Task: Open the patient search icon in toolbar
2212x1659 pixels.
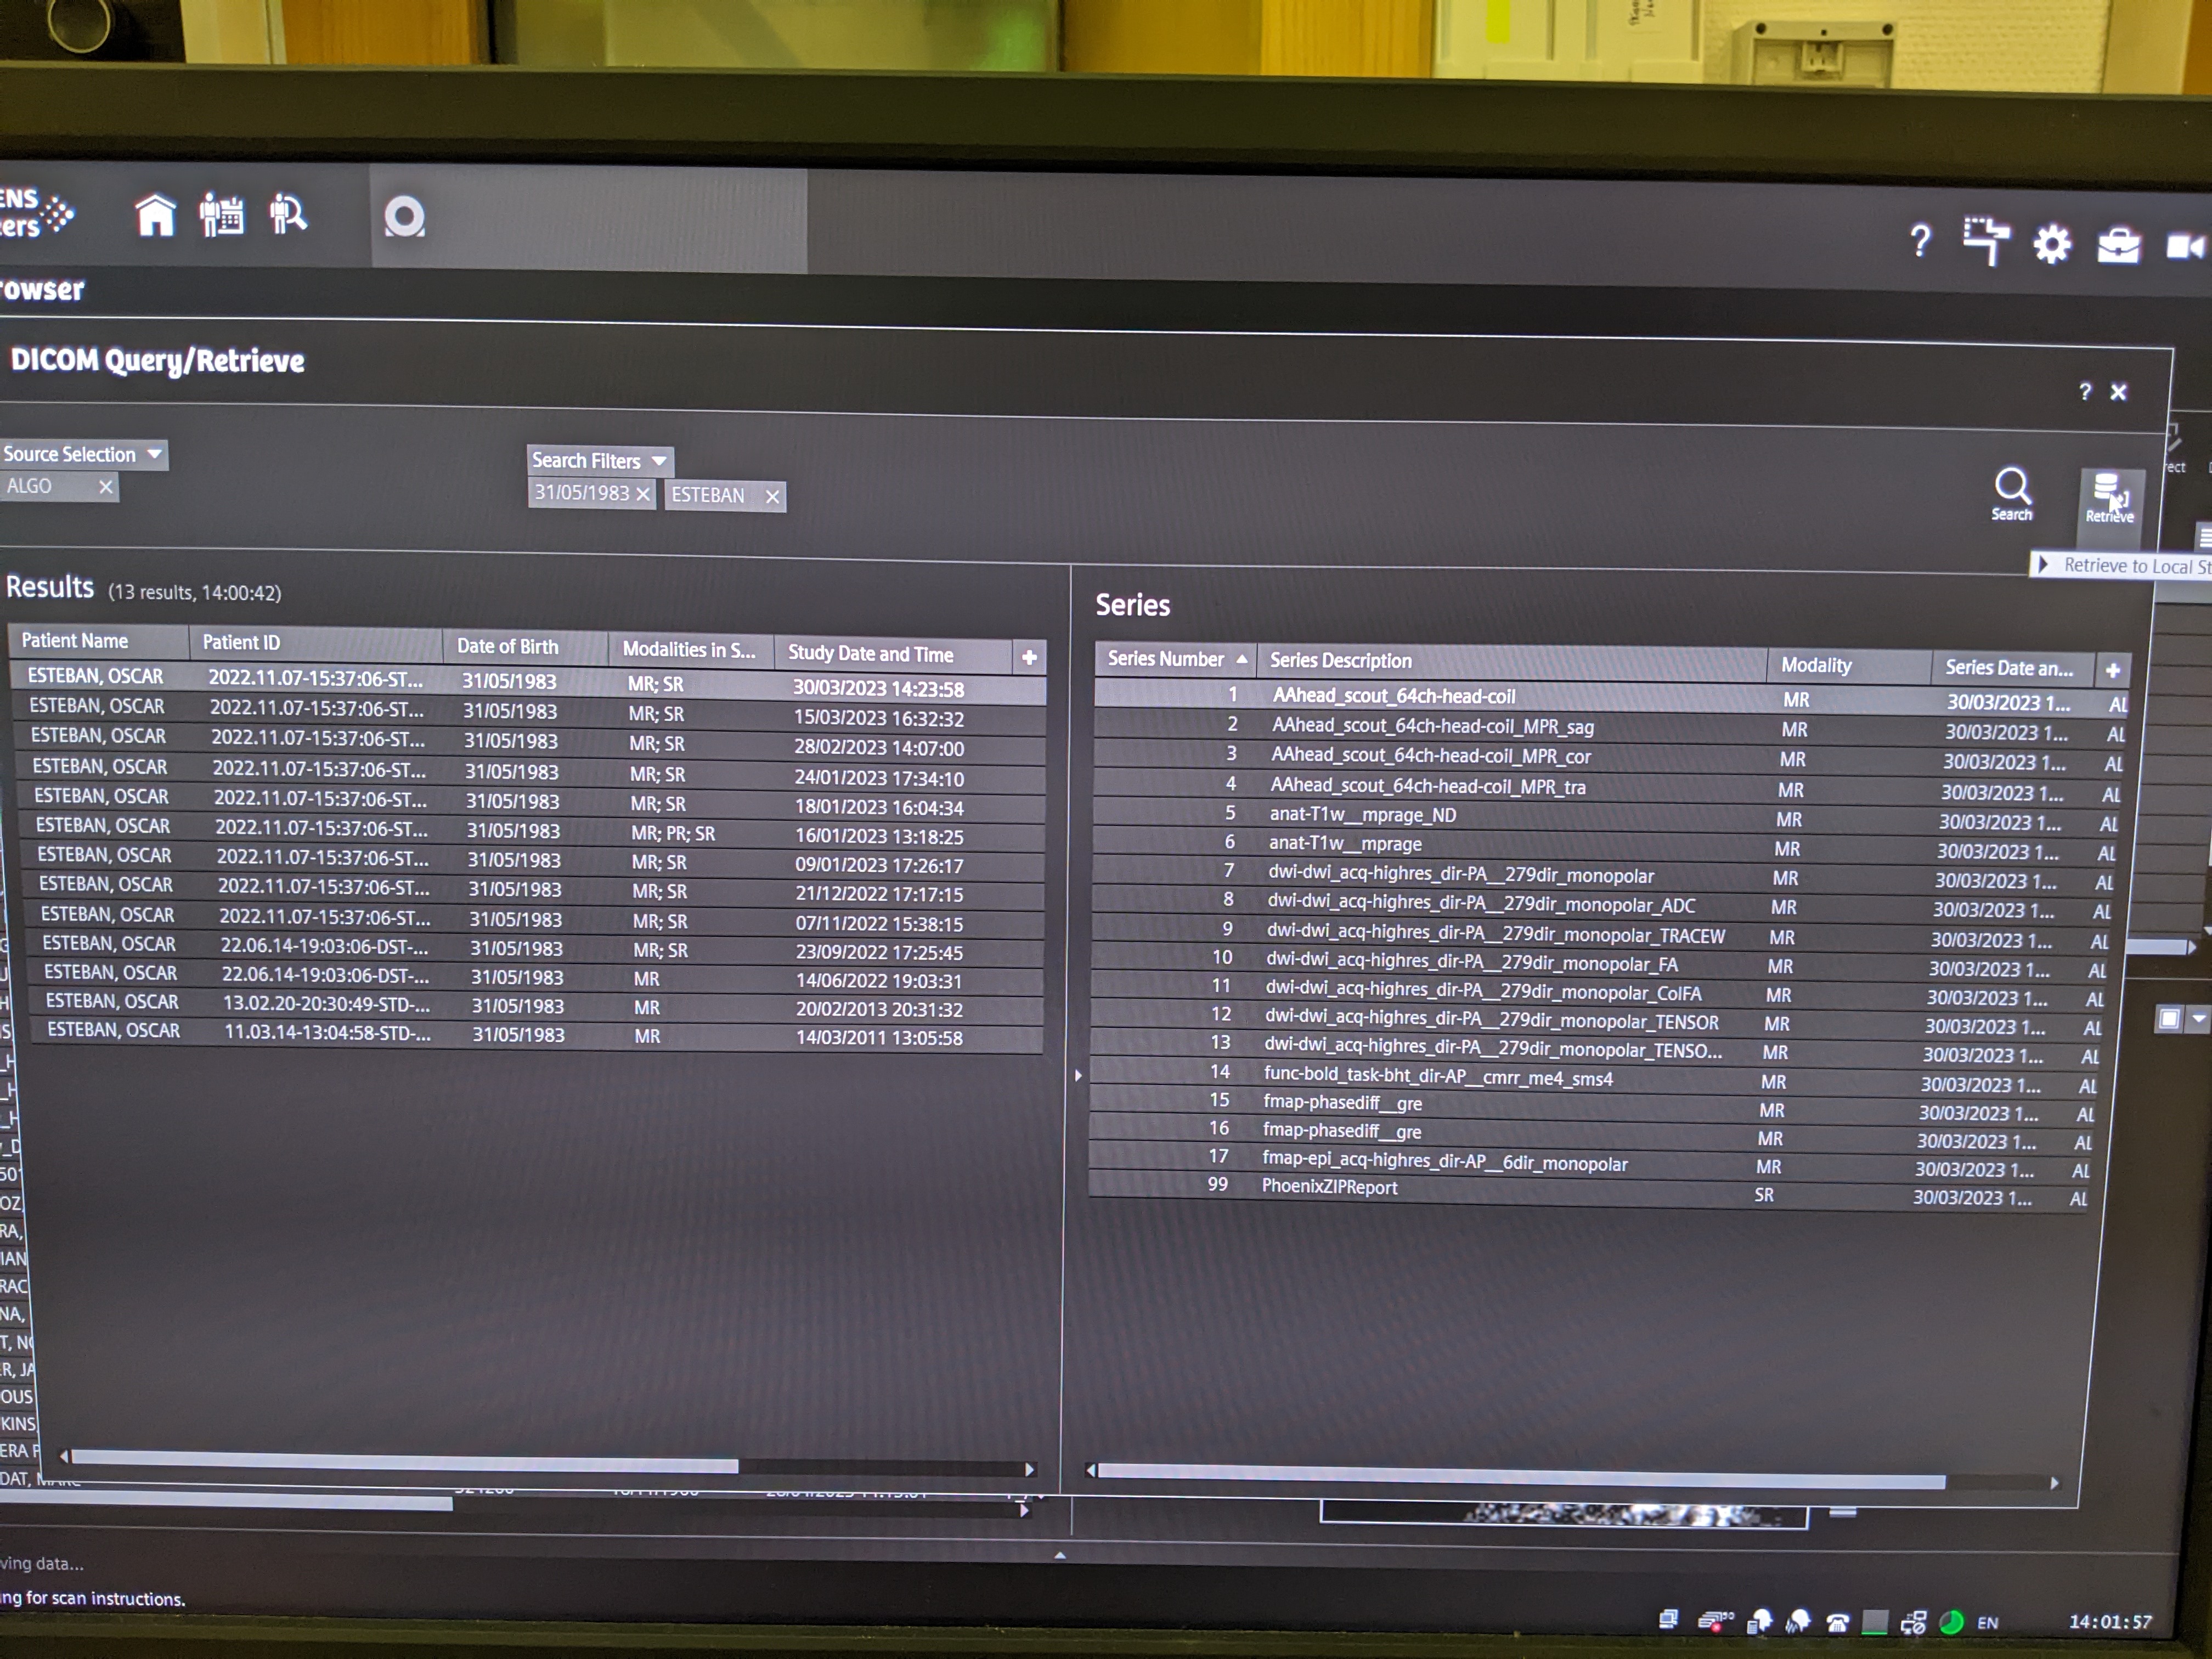Action: (288, 215)
